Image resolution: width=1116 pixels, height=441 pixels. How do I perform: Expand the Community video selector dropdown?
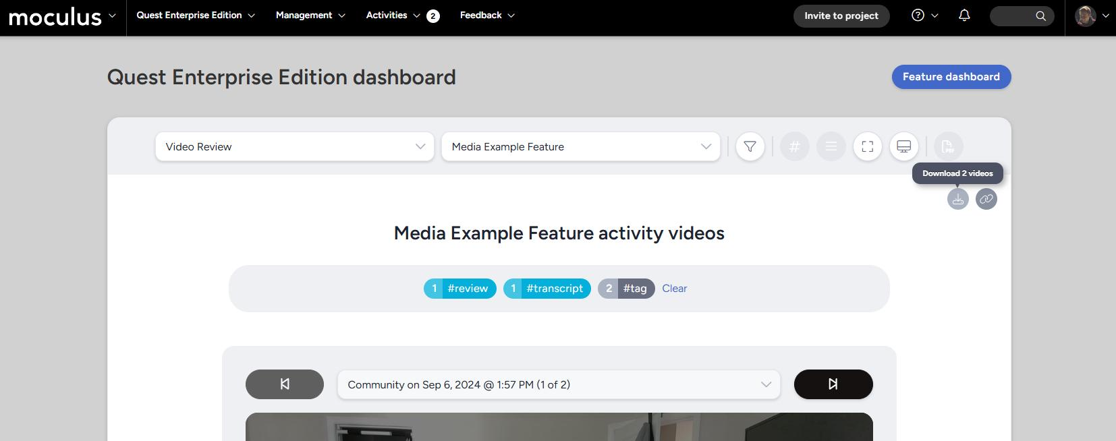click(x=559, y=384)
